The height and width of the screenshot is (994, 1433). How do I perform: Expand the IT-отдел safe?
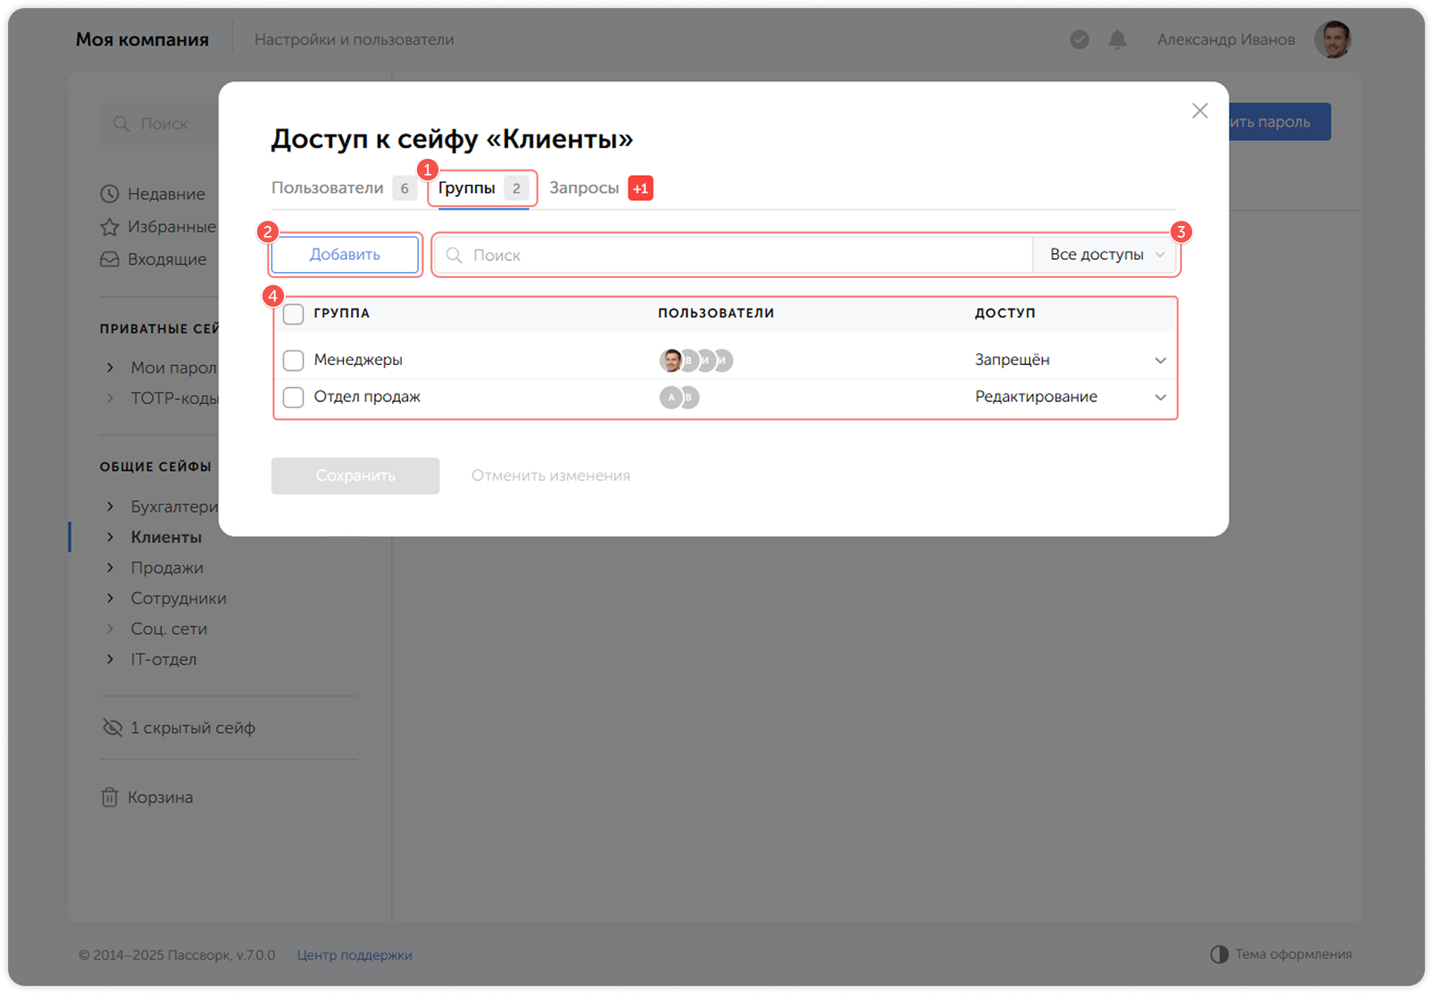tap(110, 659)
